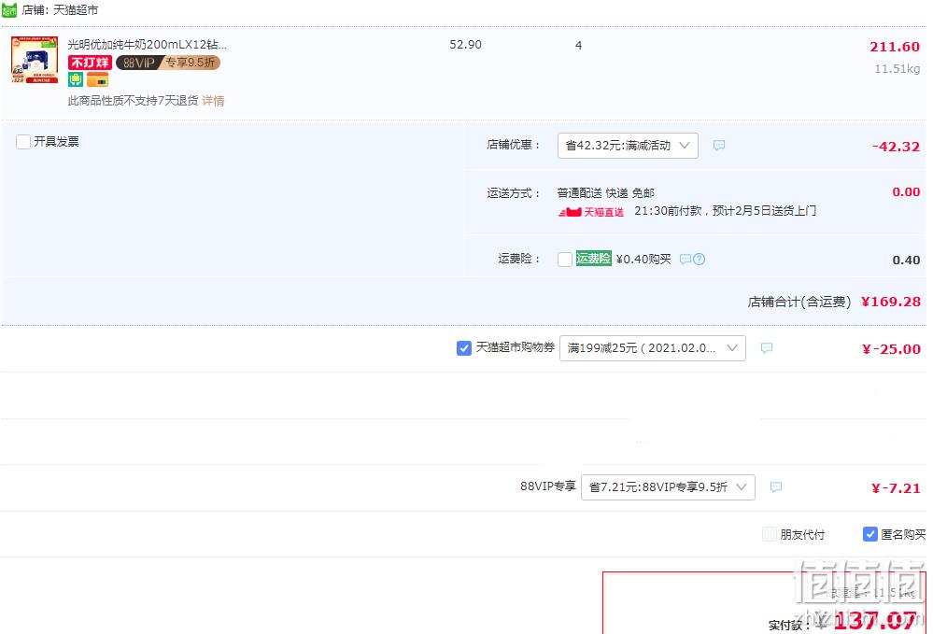Viewport: 933px width, 634px height.
Task: Uncheck the 匿名购买 anonymous purchase checkbox
Action: pyautogui.click(x=869, y=534)
